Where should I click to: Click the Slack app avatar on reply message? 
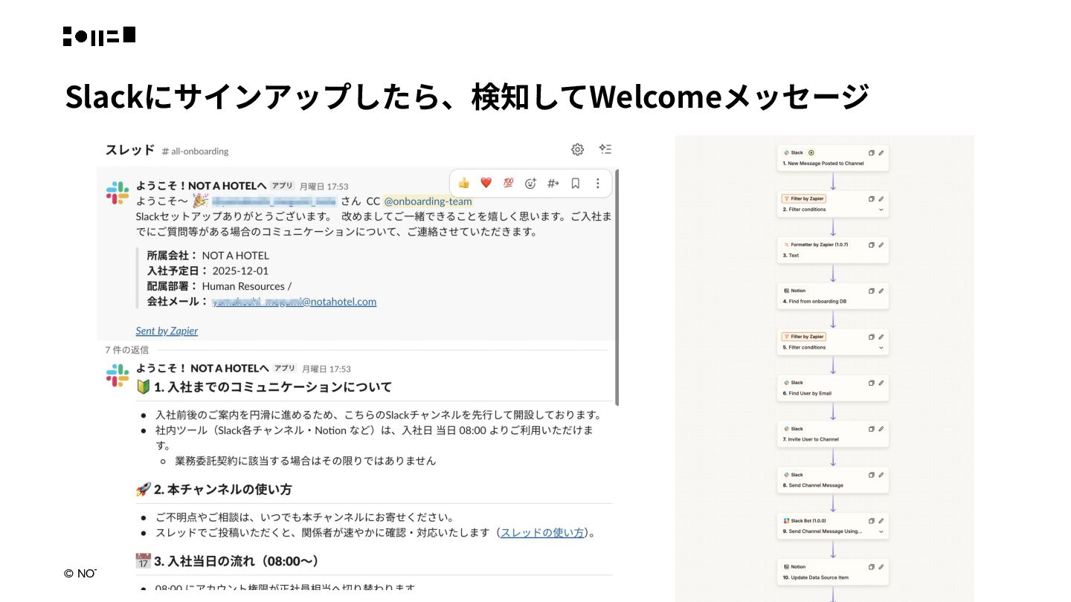pos(118,375)
